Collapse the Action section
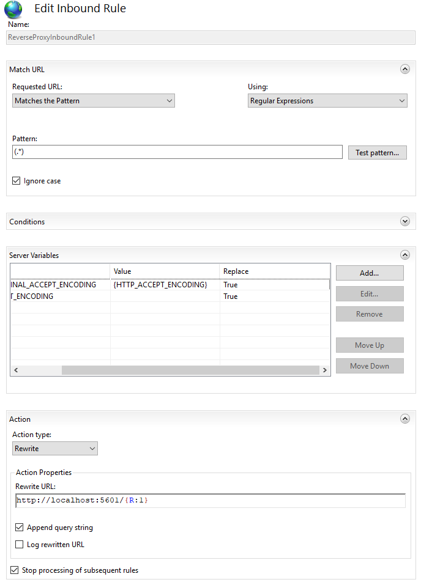421x585 pixels. (x=404, y=419)
